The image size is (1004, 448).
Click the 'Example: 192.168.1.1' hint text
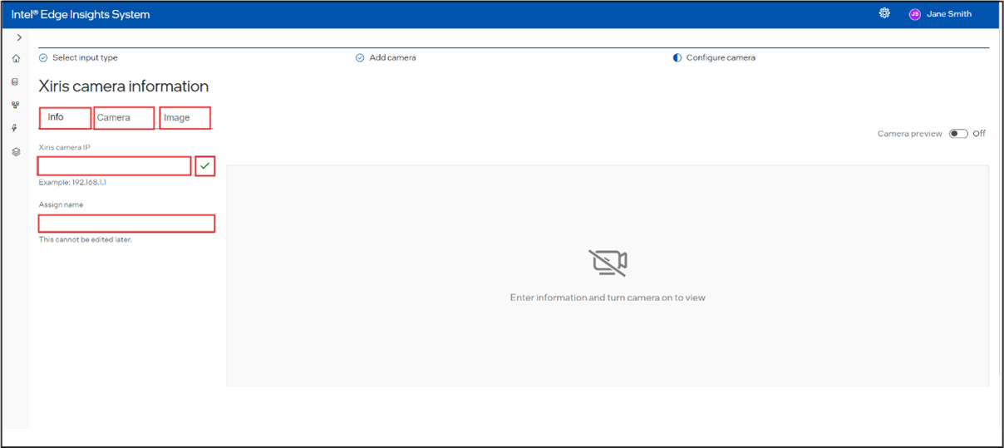click(72, 182)
